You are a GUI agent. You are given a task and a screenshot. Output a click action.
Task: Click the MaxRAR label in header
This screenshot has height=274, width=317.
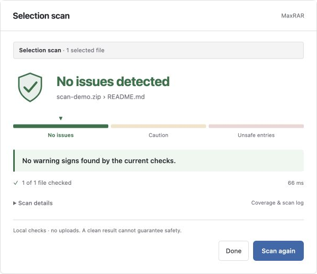(293, 16)
